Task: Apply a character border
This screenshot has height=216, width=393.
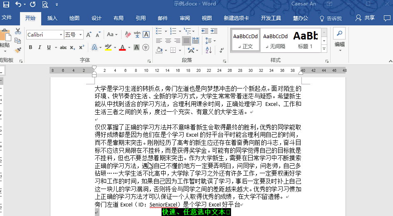Action: tap(146, 34)
